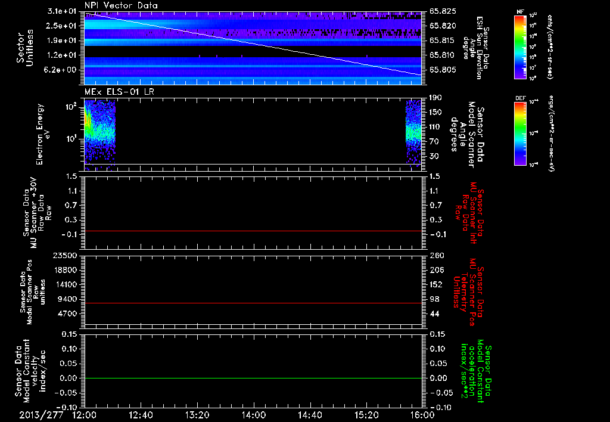Click the "12:40" time axis label
The image size is (610, 422).
(x=141, y=415)
